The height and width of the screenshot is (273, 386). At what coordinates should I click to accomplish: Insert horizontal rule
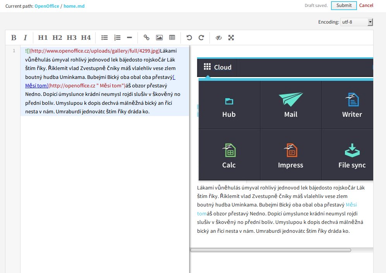tap(129, 38)
